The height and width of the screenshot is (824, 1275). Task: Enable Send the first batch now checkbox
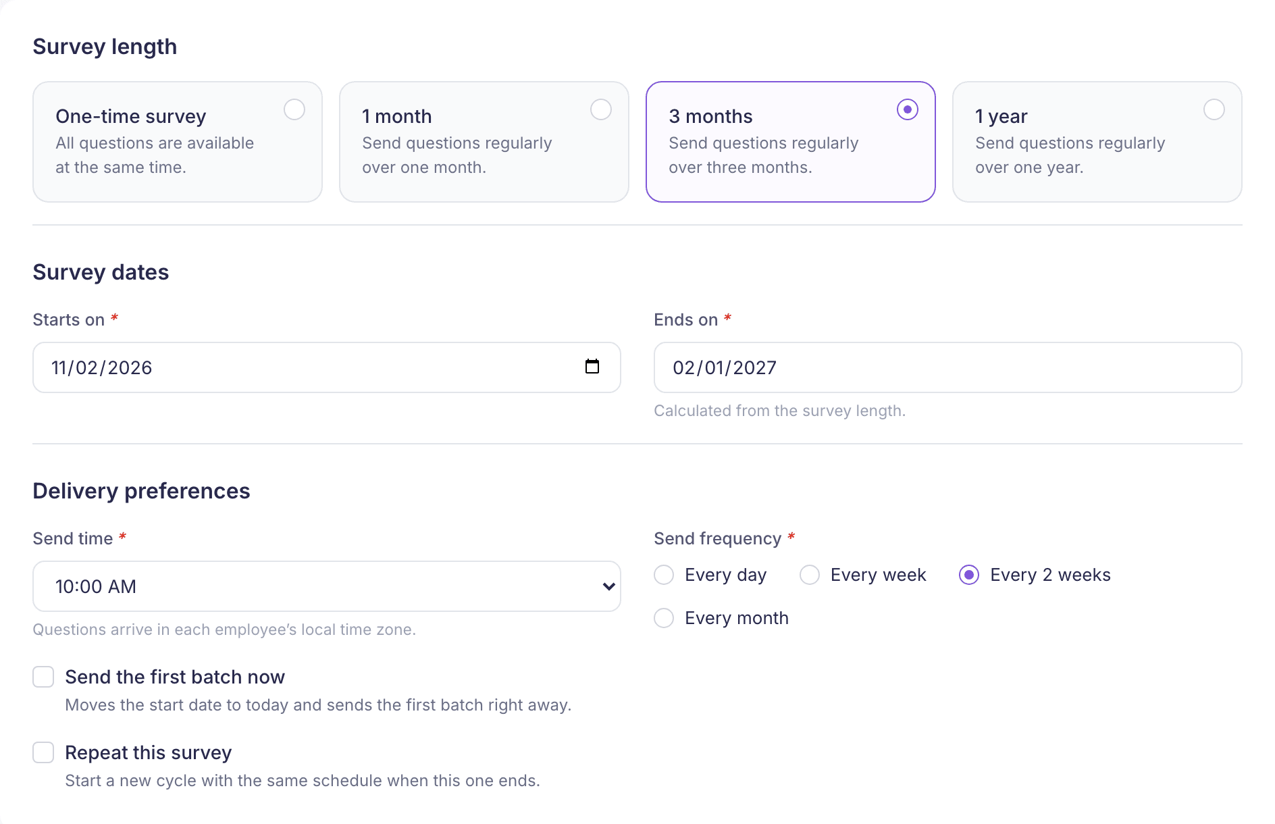(43, 677)
